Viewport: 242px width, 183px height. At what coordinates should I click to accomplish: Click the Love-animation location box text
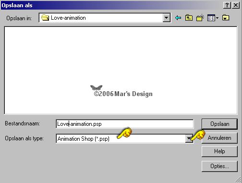point(68,18)
